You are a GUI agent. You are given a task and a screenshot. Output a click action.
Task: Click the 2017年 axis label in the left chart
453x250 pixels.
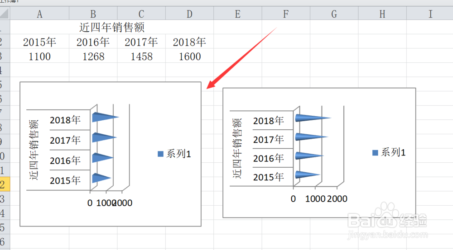[x=65, y=140]
